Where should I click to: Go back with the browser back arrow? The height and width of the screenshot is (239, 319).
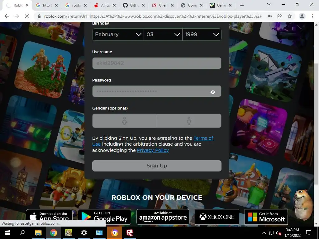7,16
